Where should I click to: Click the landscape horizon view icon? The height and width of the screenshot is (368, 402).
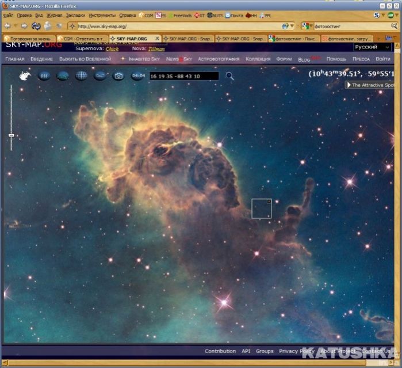(63, 76)
